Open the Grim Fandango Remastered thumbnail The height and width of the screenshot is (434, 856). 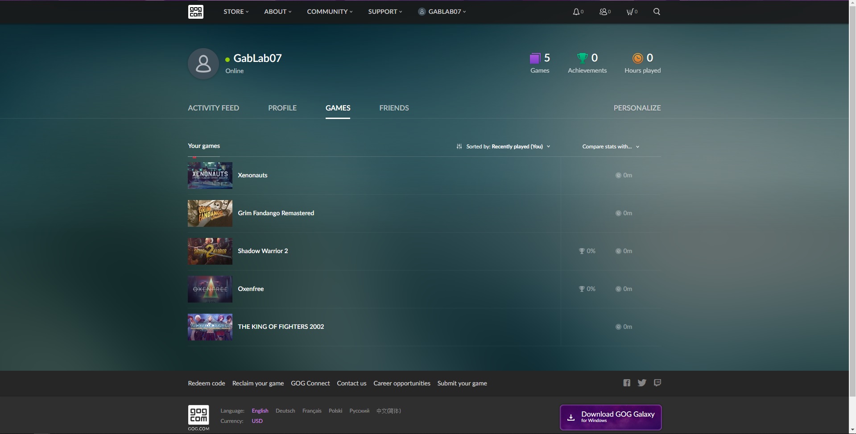point(210,213)
